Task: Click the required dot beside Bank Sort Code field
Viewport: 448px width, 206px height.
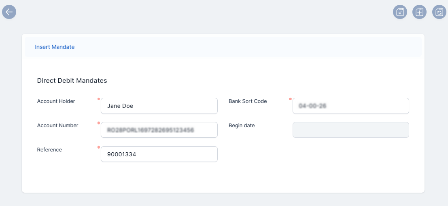Action: coord(290,99)
